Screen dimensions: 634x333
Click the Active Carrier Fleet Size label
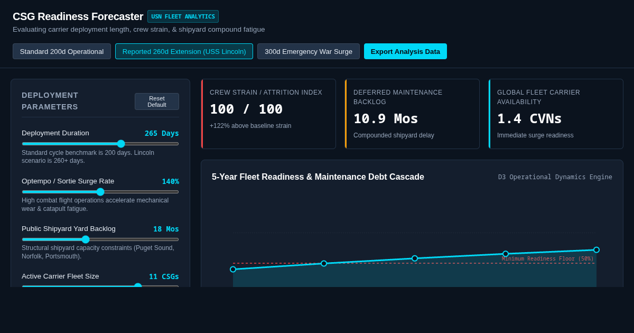tap(60, 276)
